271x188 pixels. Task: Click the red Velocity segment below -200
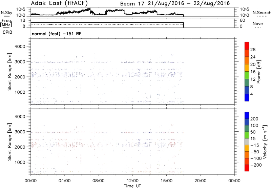247,168
